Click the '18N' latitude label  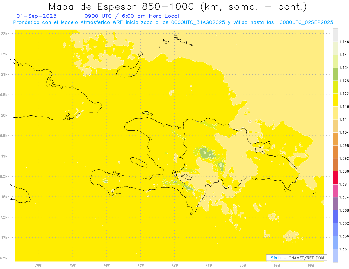(5, 197)
